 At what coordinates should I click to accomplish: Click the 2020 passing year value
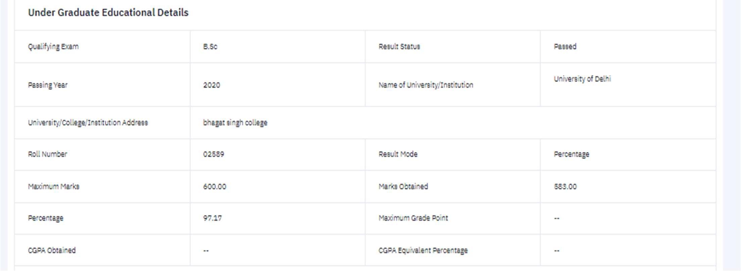pyautogui.click(x=211, y=85)
